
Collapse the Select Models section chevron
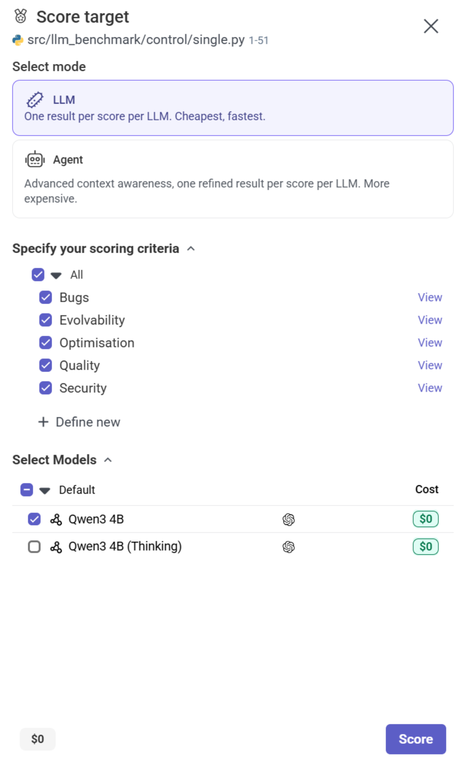point(108,460)
